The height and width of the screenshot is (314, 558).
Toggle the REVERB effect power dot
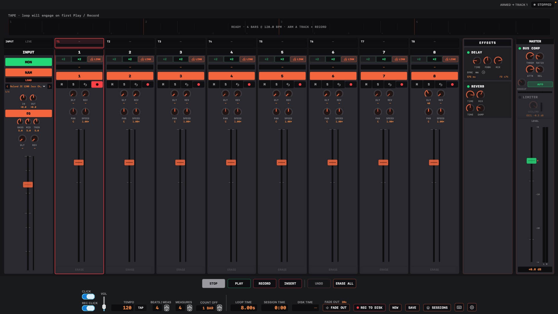[468, 87]
